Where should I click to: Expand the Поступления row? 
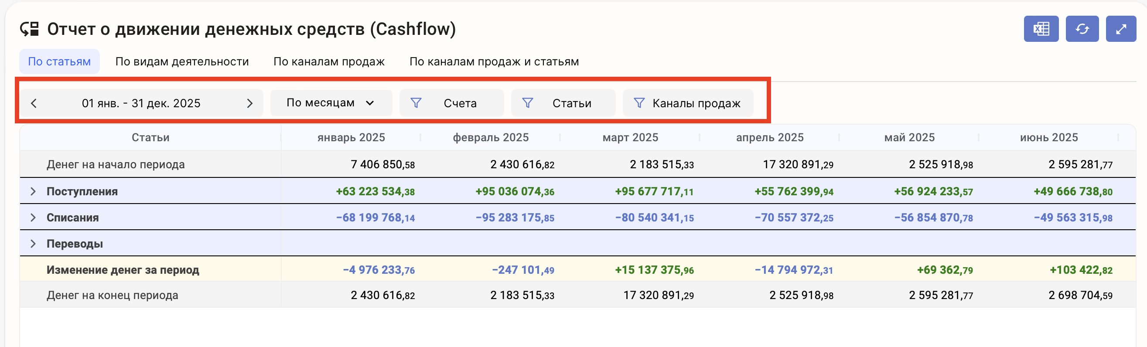(33, 192)
